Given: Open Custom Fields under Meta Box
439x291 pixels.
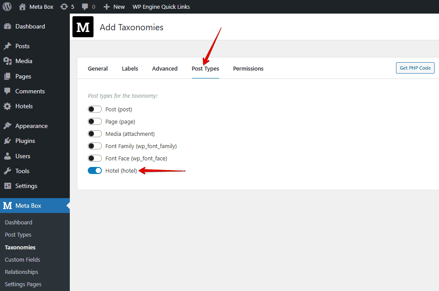Looking at the screenshot, I should click(22, 259).
